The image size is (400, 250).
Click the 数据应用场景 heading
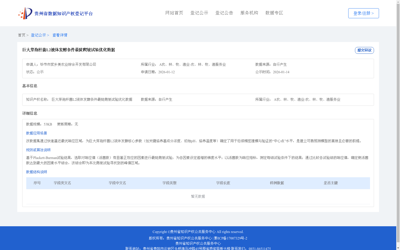(x=36, y=133)
